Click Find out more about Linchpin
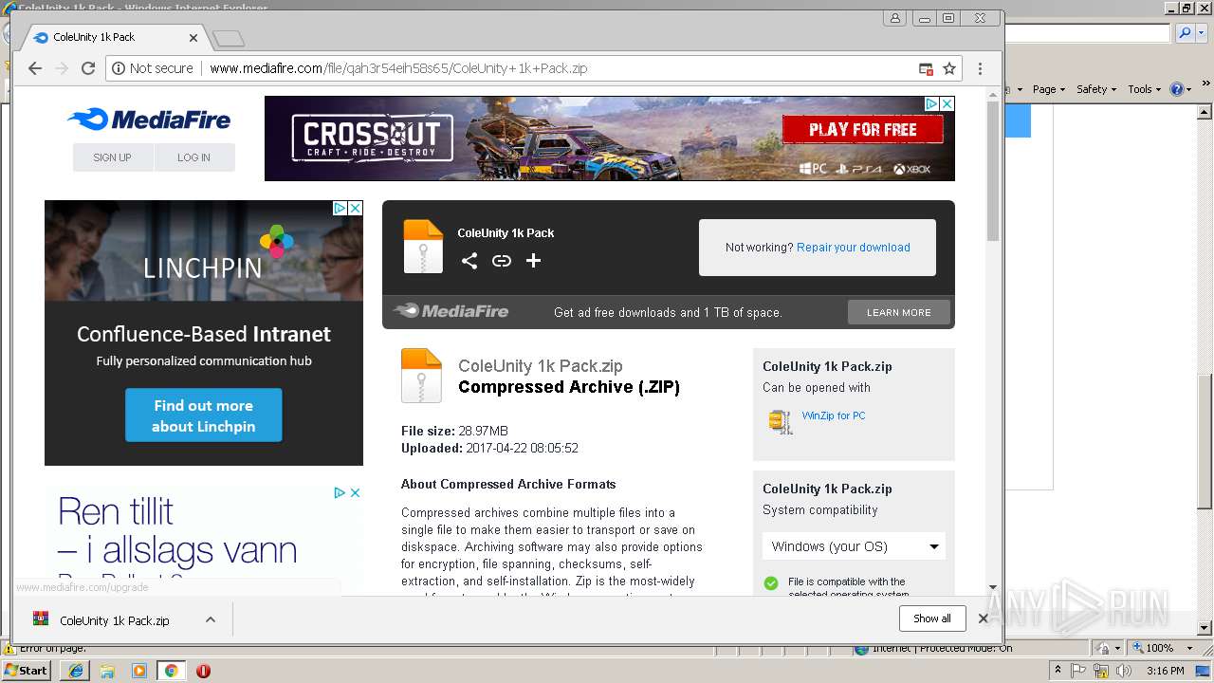 coord(203,415)
